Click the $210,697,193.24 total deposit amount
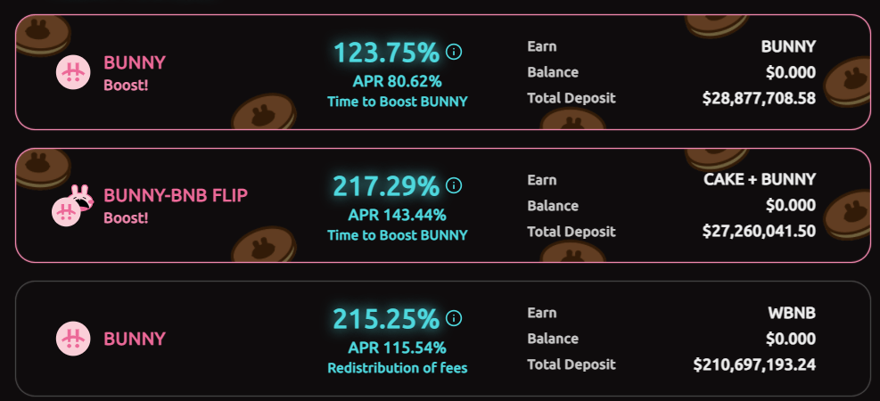 (754, 364)
